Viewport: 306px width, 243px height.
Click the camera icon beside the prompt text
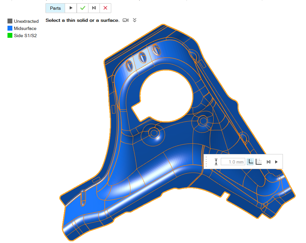coord(126,20)
